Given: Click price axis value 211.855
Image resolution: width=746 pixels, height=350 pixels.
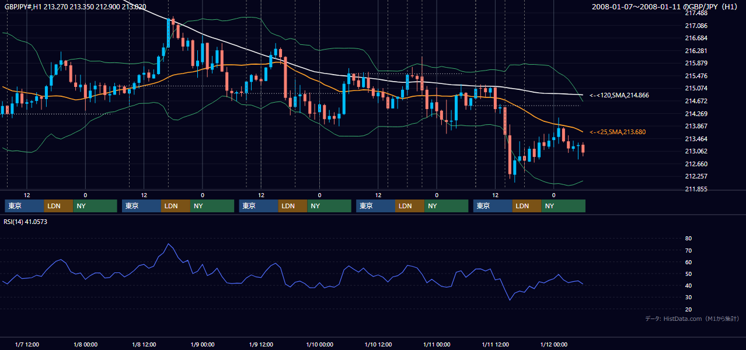Looking at the screenshot, I should tap(696, 189).
